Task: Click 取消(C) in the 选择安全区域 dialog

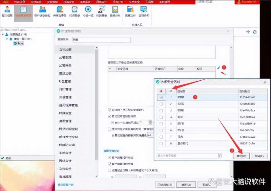Action: [259, 156]
